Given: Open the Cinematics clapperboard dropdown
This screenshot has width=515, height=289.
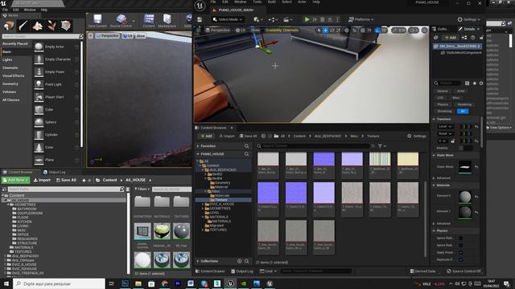Looking at the screenshot, I should pos(287,19).
